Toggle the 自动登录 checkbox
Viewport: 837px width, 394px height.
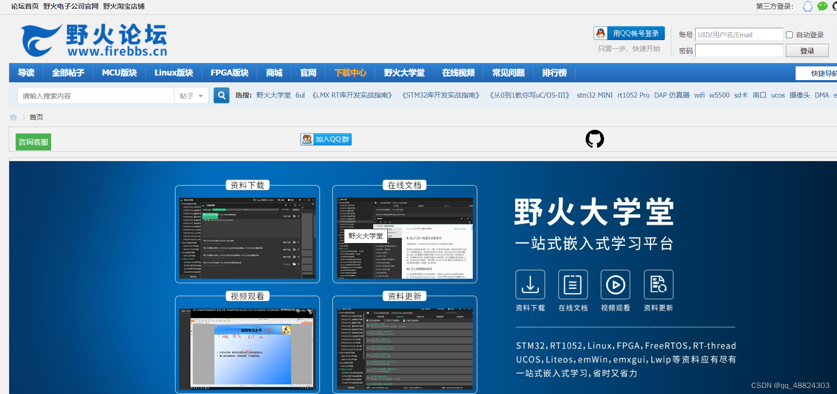[x=789, y=35]
